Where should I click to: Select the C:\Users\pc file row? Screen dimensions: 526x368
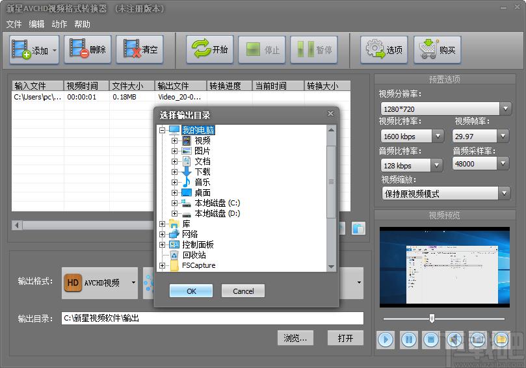tap(181, 97)
